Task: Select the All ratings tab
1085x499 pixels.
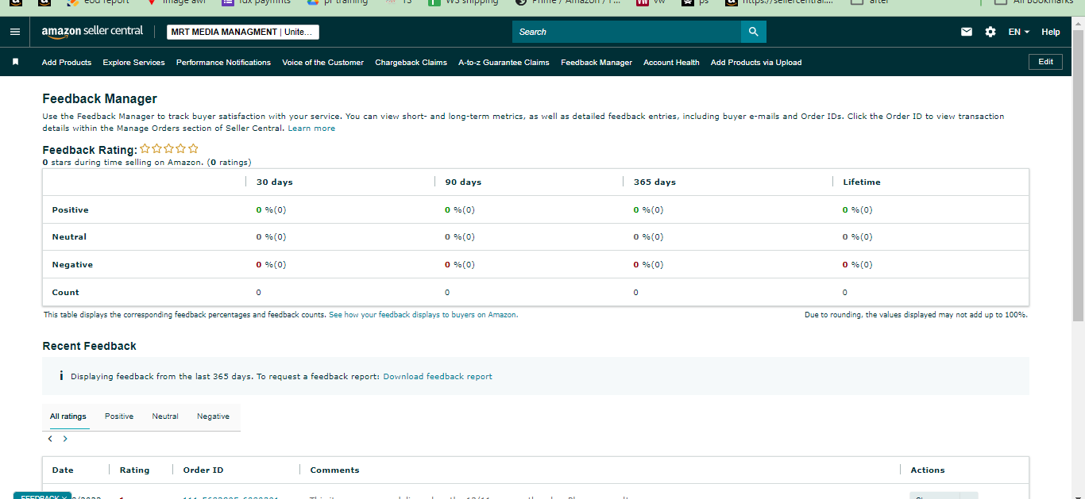Action: [68, 416]
